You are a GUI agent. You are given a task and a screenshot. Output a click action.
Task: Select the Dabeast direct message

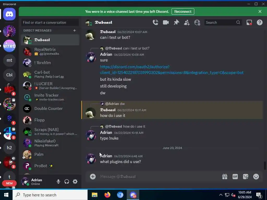(x=50, y=40)
